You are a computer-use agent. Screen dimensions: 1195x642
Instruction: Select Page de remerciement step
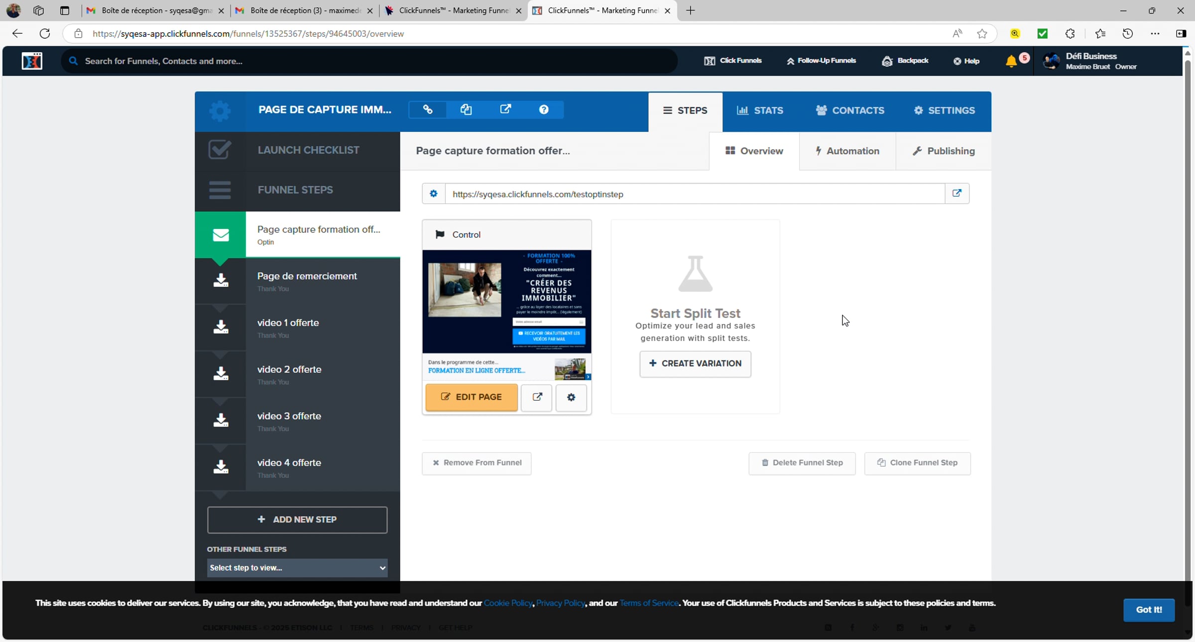click(x=298, y=280)
